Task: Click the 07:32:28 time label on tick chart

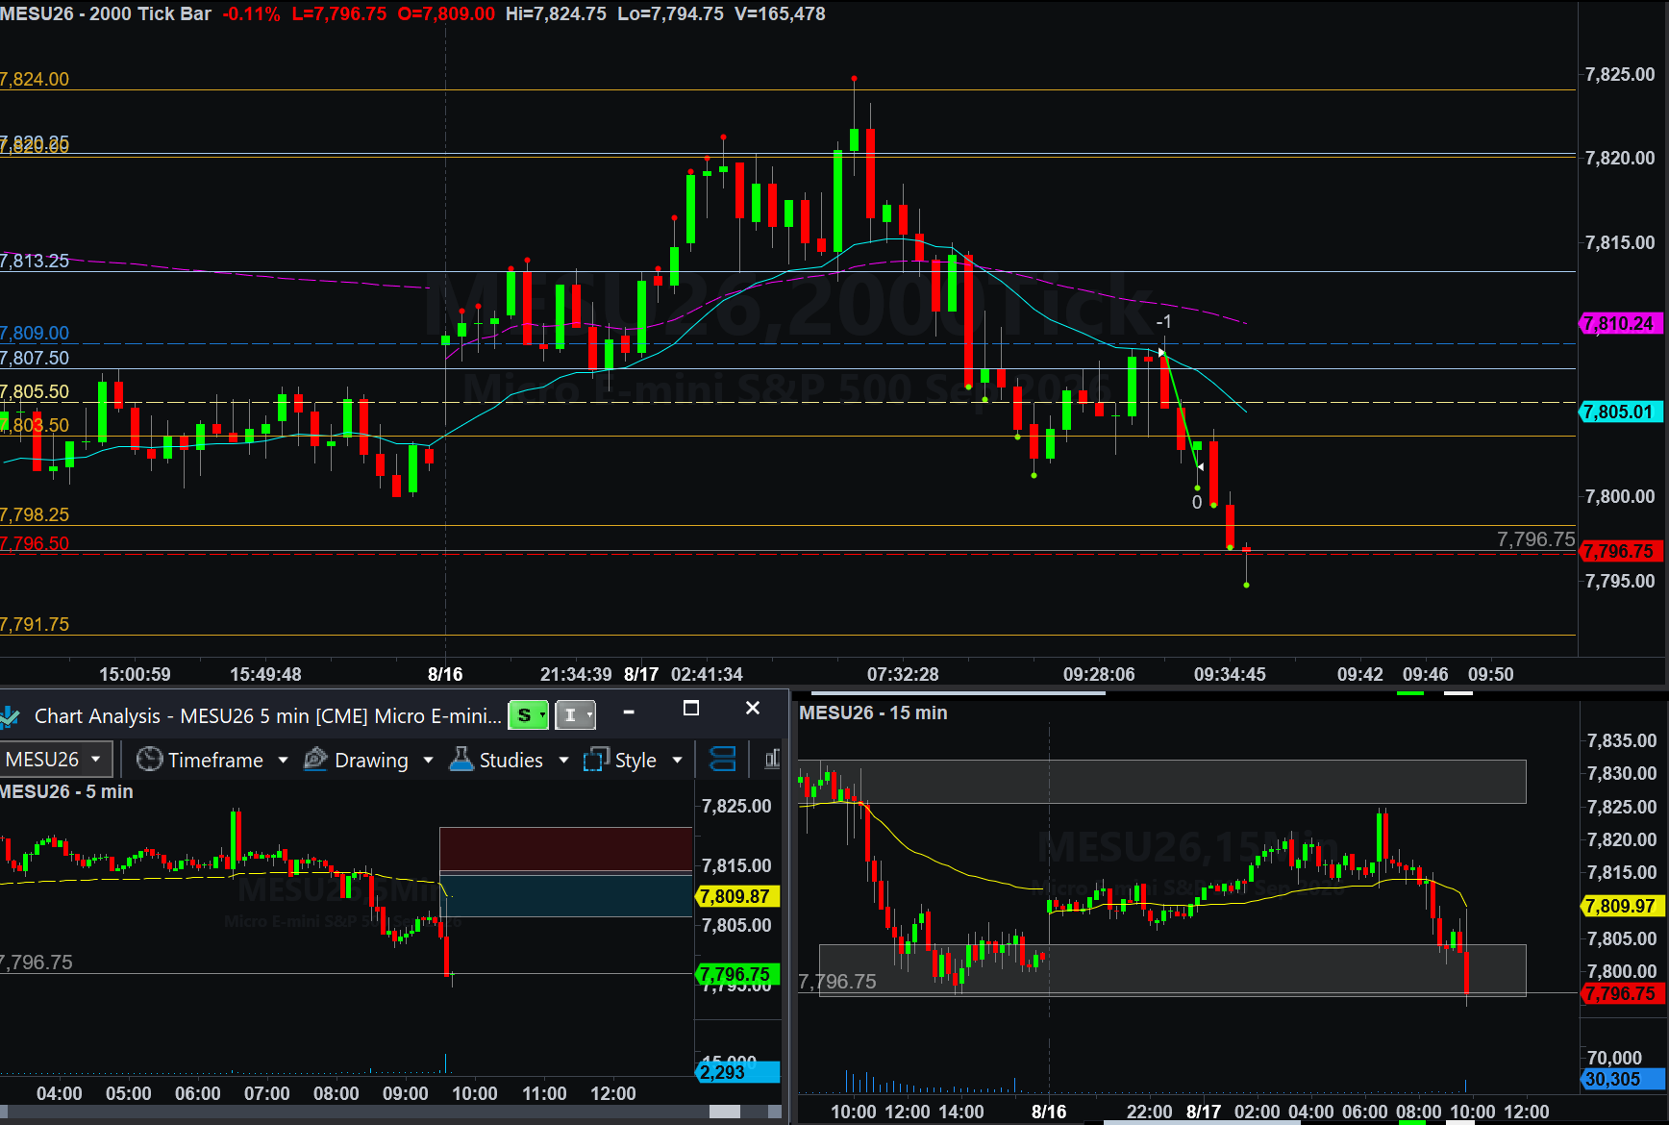Action: coord(903,675)
